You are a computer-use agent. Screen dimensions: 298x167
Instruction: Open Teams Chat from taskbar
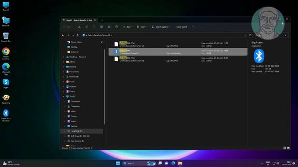(x=167, y=163)
